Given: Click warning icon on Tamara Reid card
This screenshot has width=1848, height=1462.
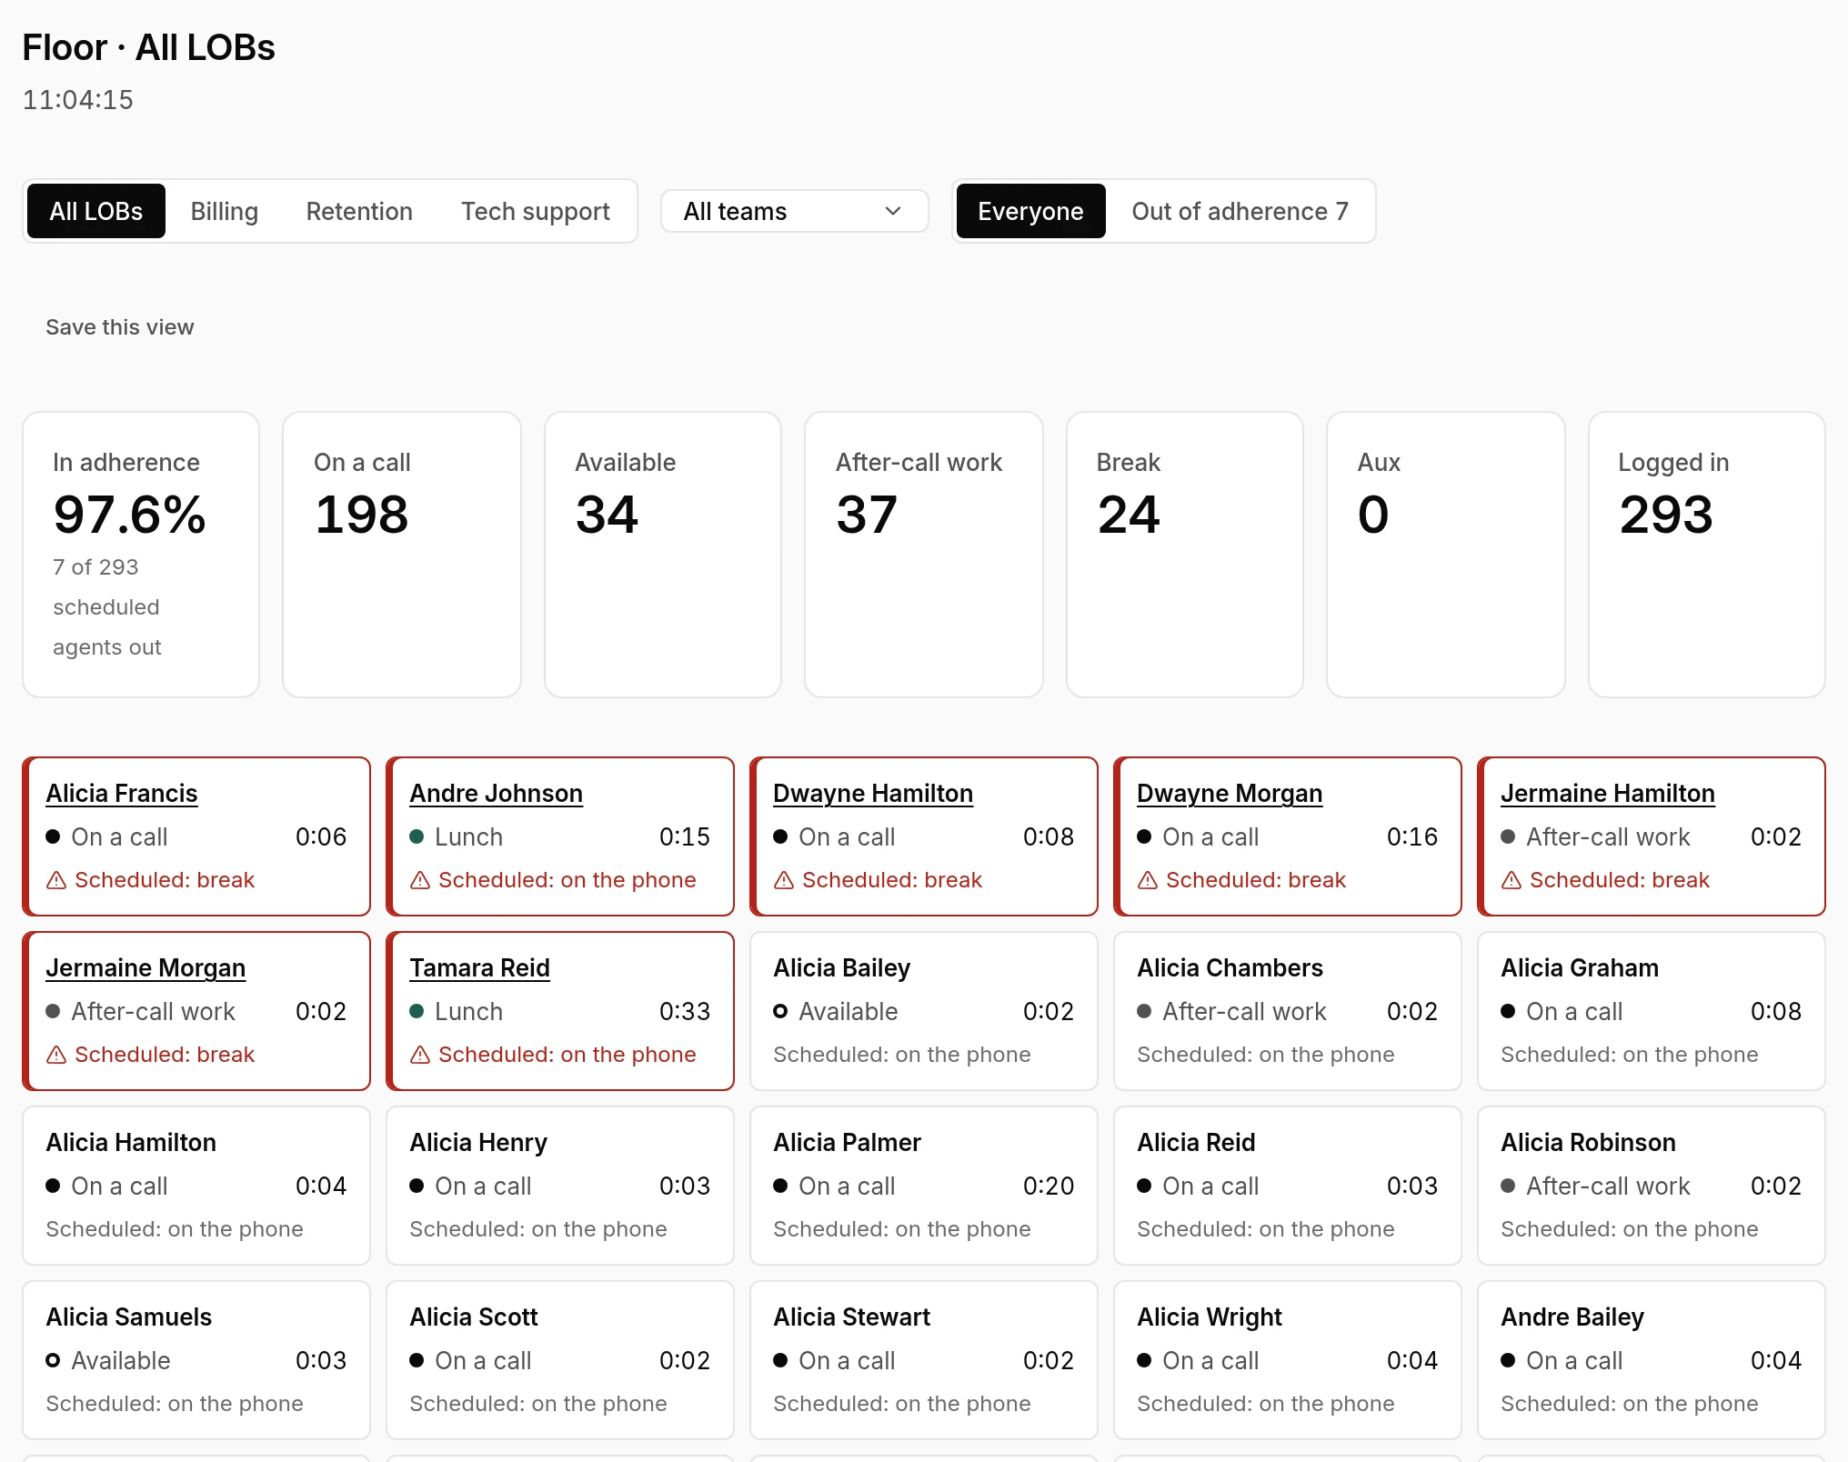Looking at the screenshot, I should point(420,1055).
